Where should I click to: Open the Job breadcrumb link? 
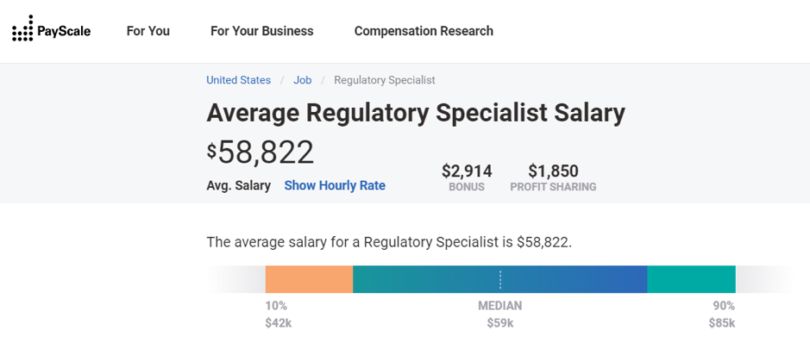coord(303,80)
